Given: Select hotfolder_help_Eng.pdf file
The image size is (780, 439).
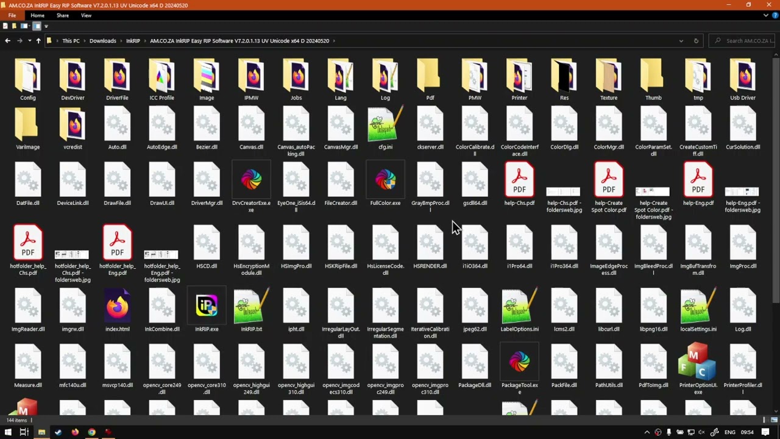Looking at the screenshot, I should coord(117,251).
